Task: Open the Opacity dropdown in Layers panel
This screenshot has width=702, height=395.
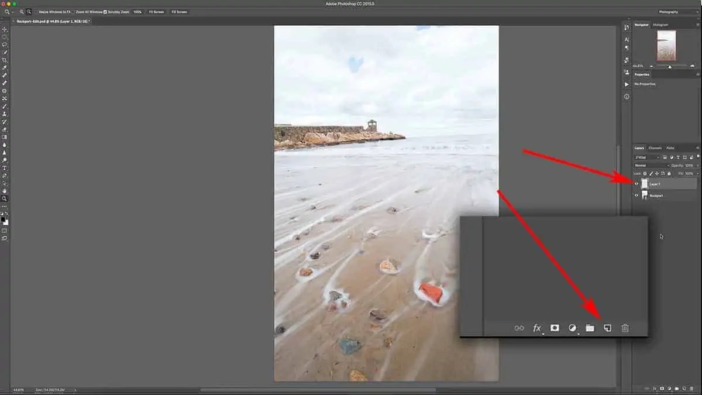Action: pos(697,165)
